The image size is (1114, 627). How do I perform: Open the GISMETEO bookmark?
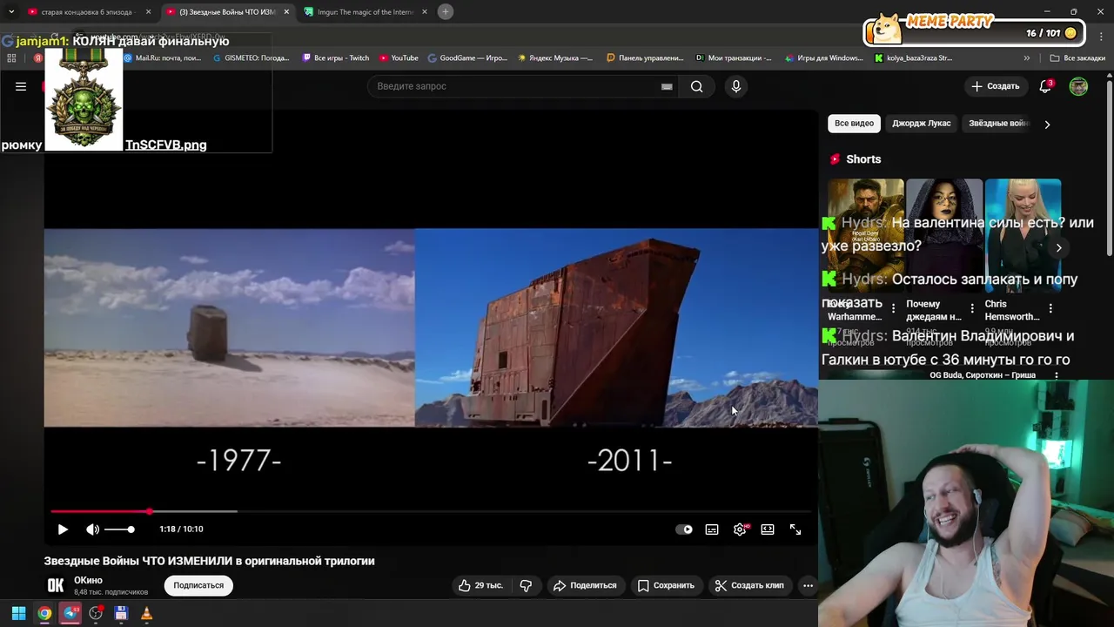pos(251,58)
